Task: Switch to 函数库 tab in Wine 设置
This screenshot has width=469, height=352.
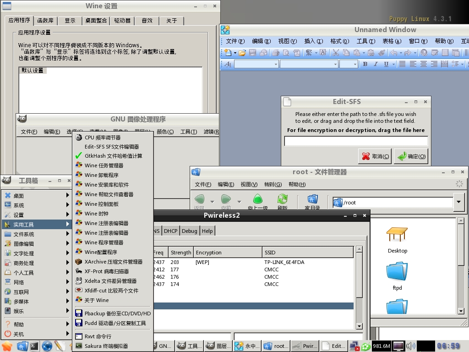Action: tap(45, 20)
